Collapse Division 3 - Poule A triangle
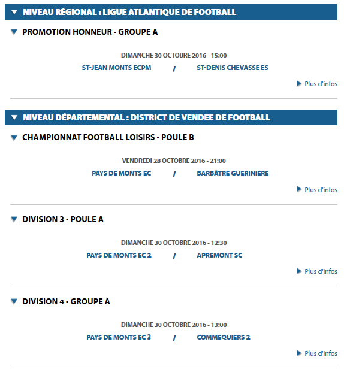The height and width of the screenshot is (372, 344). (x=14, y=219)
